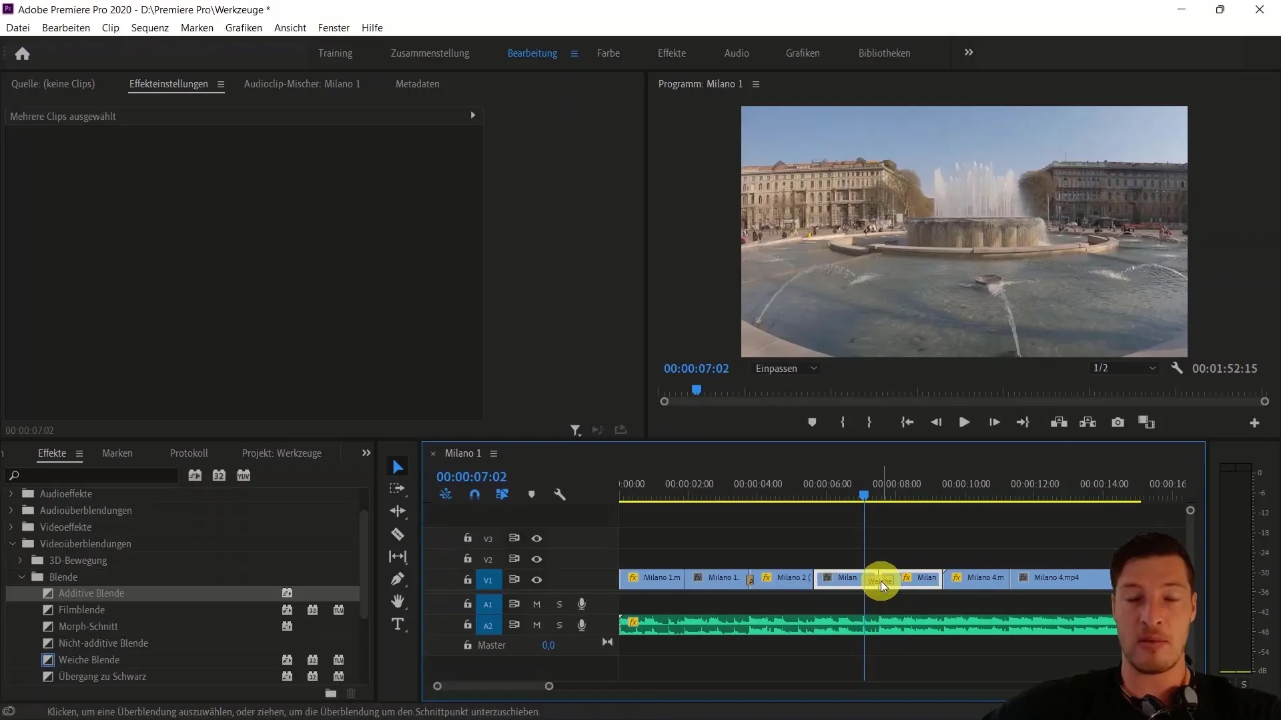1281x720 pixels.
Task: Enable voice-over record on A1
Action: [x=582, y=604]
